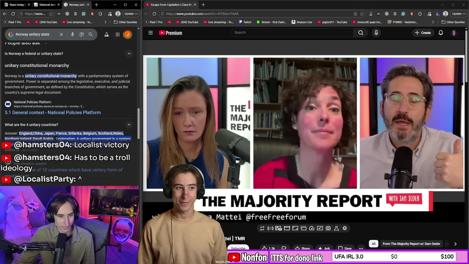The height and width of the screenshot is (264, 469).
Task: Focus the YouTube search input field
Action: 292,32
